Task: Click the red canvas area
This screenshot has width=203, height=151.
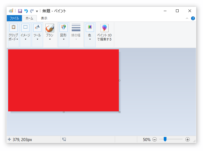Action: point(63,80)
